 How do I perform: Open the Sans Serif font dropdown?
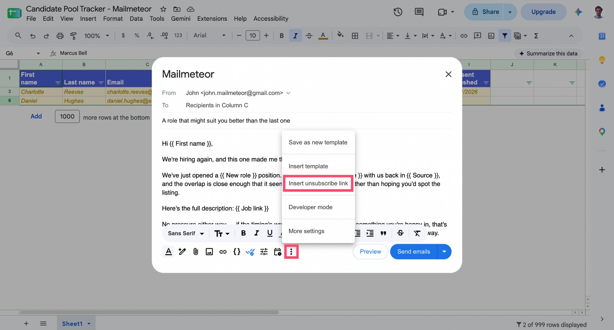(x=186, y=233)
